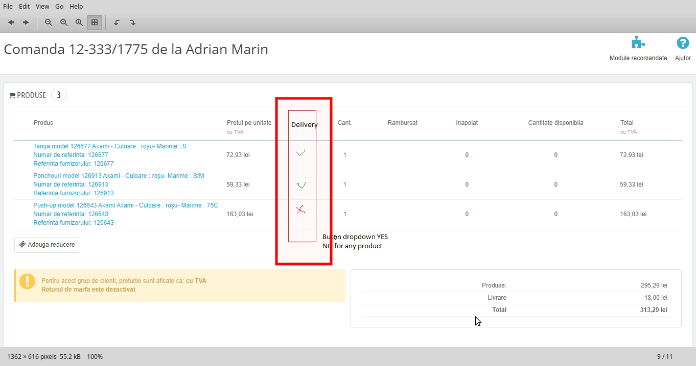Click the page title Comanda 12-333/1775
The width and height of the screenshot is (696, 366).
pos(136,49)
